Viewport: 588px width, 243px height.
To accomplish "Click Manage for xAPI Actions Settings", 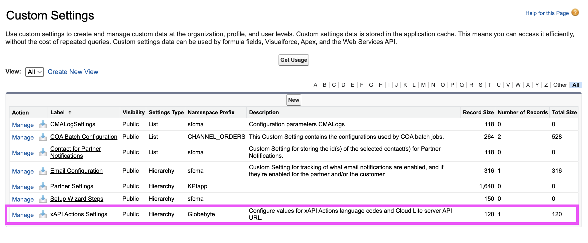I will pyautogui.click(x=23, y=215).
